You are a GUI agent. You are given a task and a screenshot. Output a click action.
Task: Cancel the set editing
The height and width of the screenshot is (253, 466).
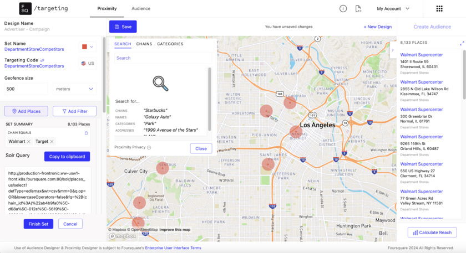(x=70, y=224)
